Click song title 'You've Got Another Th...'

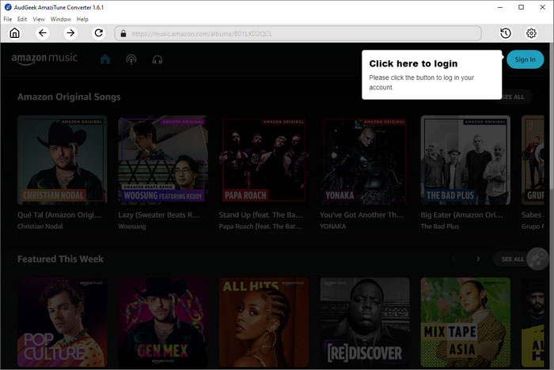pyautogui.click(x=362, y=215)
